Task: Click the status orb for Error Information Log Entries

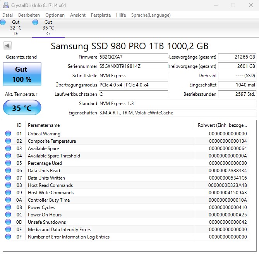Action: pos(8,237)
